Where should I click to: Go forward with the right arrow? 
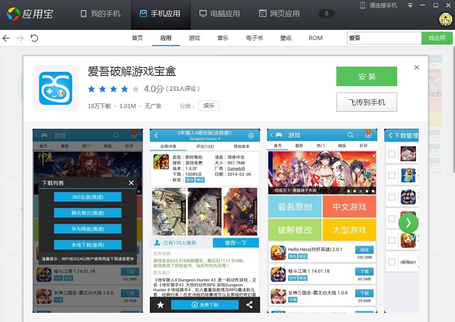[20, 38]
